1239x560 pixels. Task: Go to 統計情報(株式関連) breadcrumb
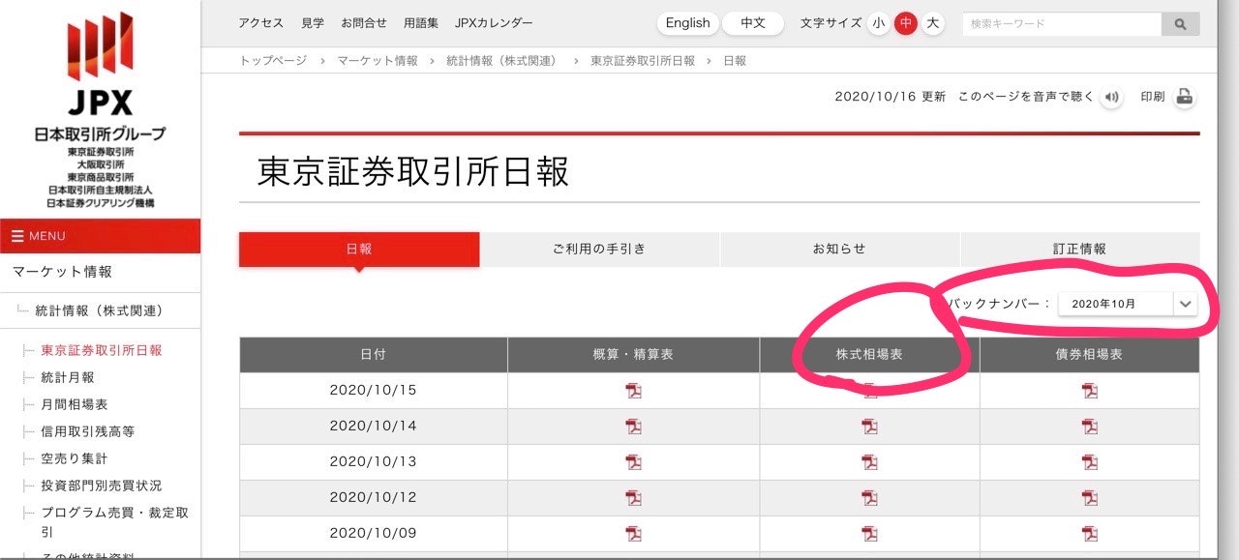click(501, 61)
